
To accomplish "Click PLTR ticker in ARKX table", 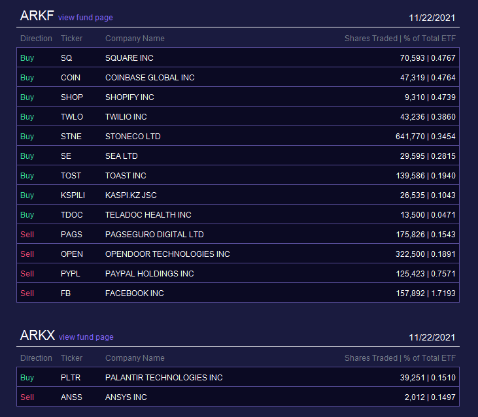I will pos(71,378).
